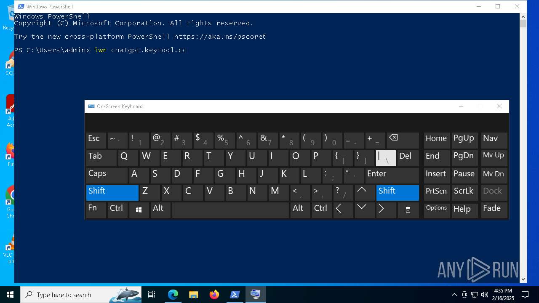The width and height of the screenshot is (539, 303).
Task: Click the context menu key icon
Action: tap(408, 210)
